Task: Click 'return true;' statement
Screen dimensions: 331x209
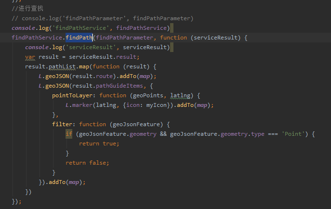Action: [99, 144]
